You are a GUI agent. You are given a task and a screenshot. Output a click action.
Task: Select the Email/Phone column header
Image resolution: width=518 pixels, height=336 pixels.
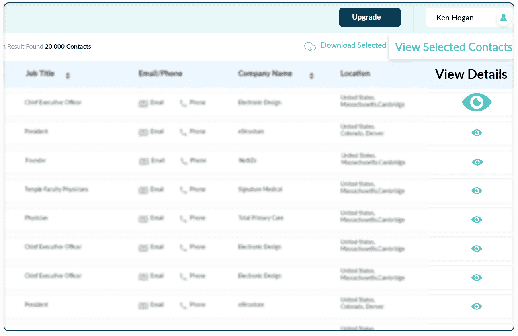click(x=160, y=74)
